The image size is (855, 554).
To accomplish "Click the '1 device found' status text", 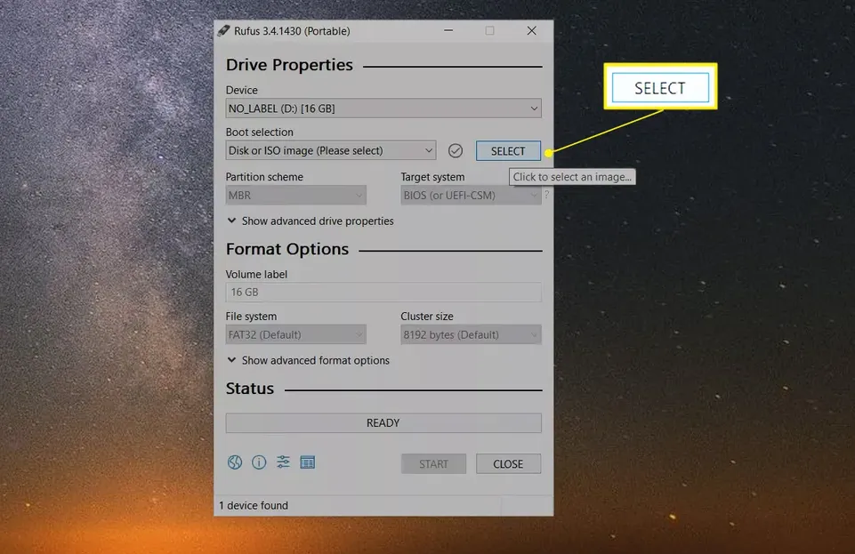I will (254, 505).
